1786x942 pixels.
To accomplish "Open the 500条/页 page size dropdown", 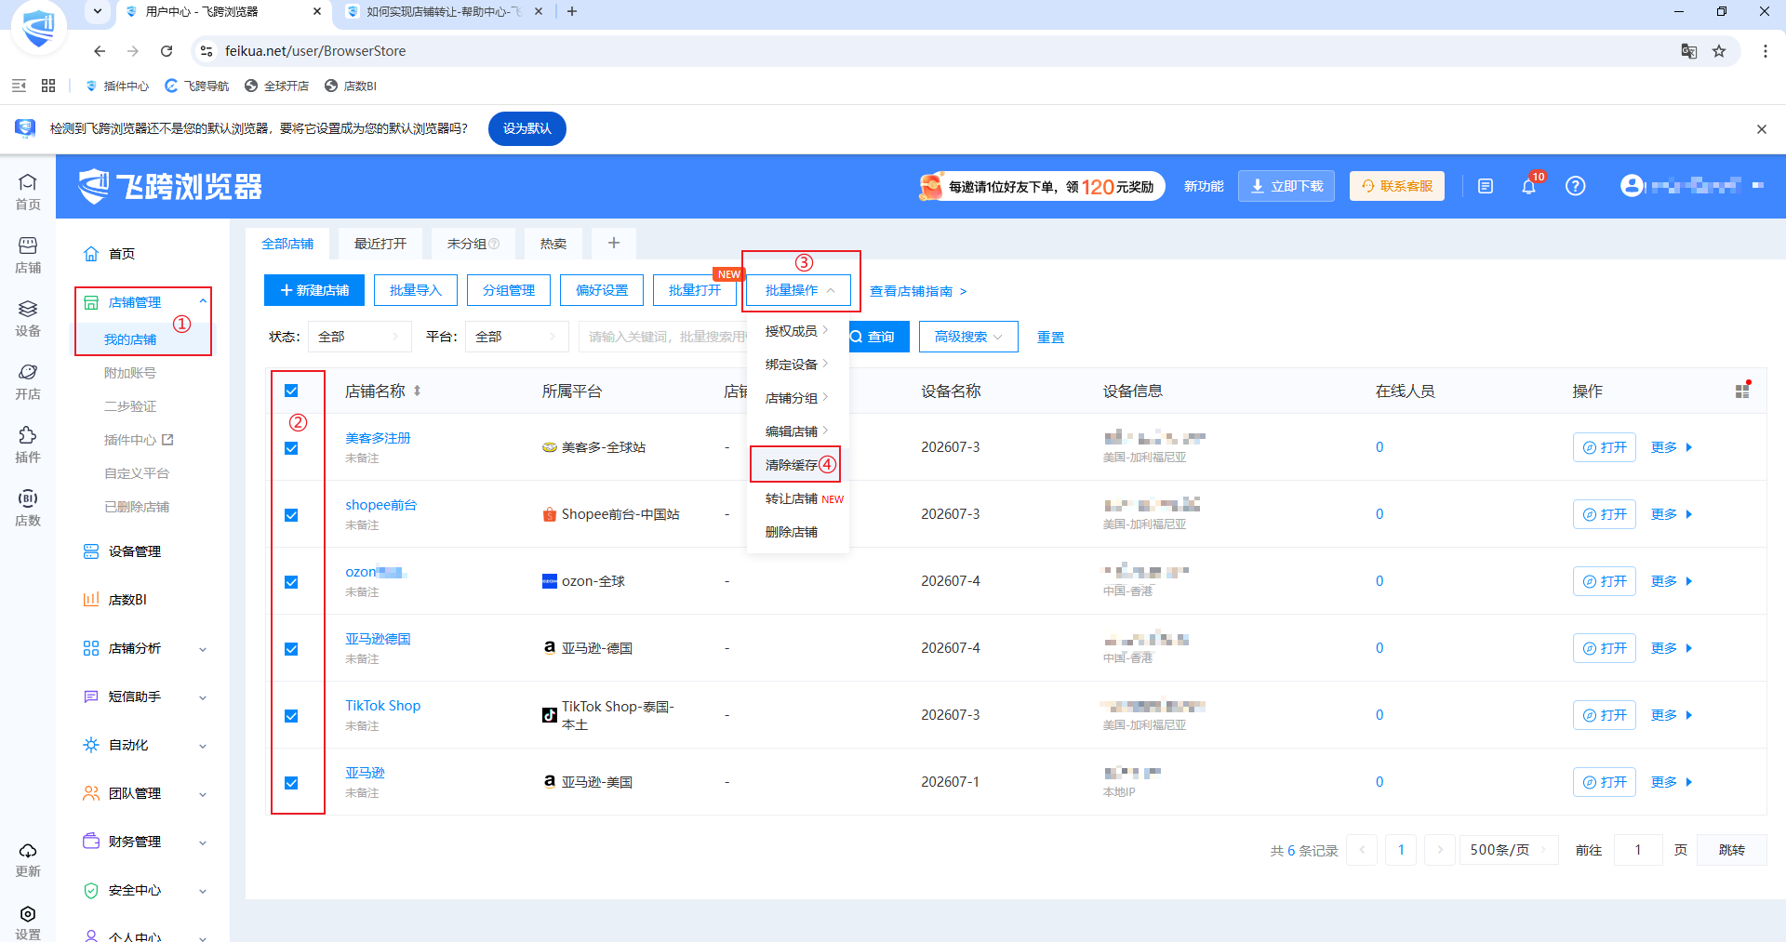I will 1508,850.
